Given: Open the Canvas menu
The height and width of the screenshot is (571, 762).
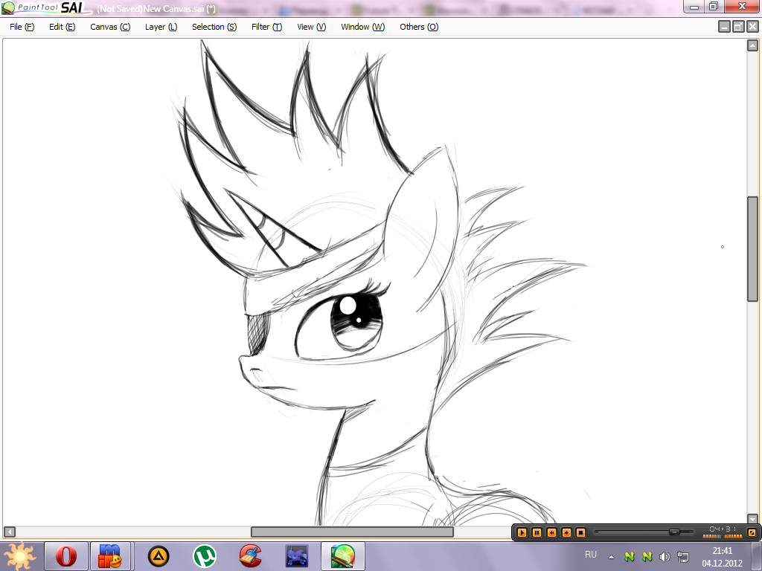Looking at the screenshot, I should point(110,27).
